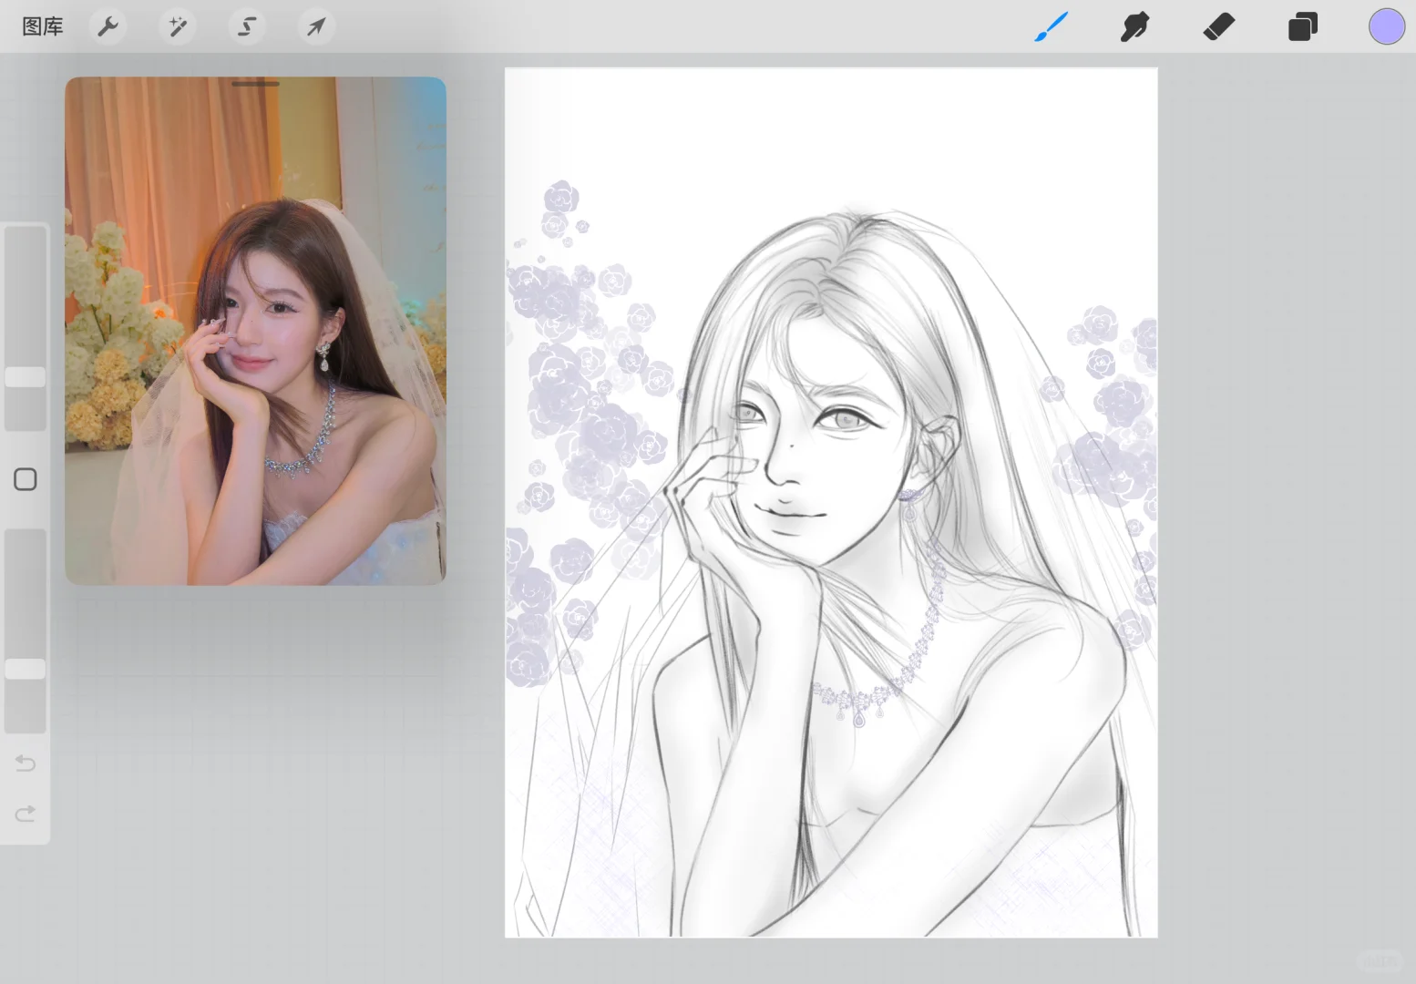Activate the Transform arrow tool
1416x984 pixels.
[316, 26]
